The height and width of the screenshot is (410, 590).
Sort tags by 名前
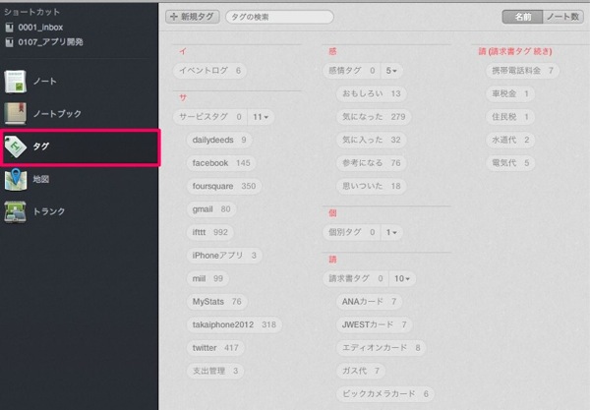pos(523,17)
